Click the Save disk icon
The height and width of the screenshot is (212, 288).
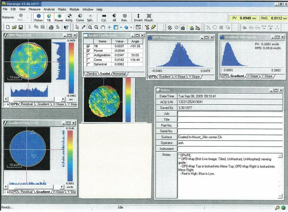[21, 27]
